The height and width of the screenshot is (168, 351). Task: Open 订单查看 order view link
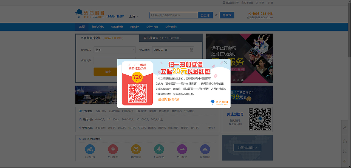coord(247,3)
